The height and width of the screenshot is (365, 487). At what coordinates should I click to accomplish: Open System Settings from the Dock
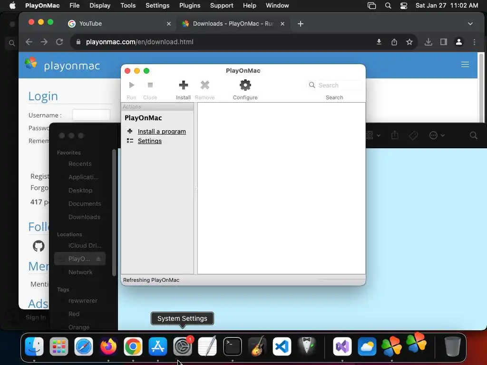[x=183, y=346]
